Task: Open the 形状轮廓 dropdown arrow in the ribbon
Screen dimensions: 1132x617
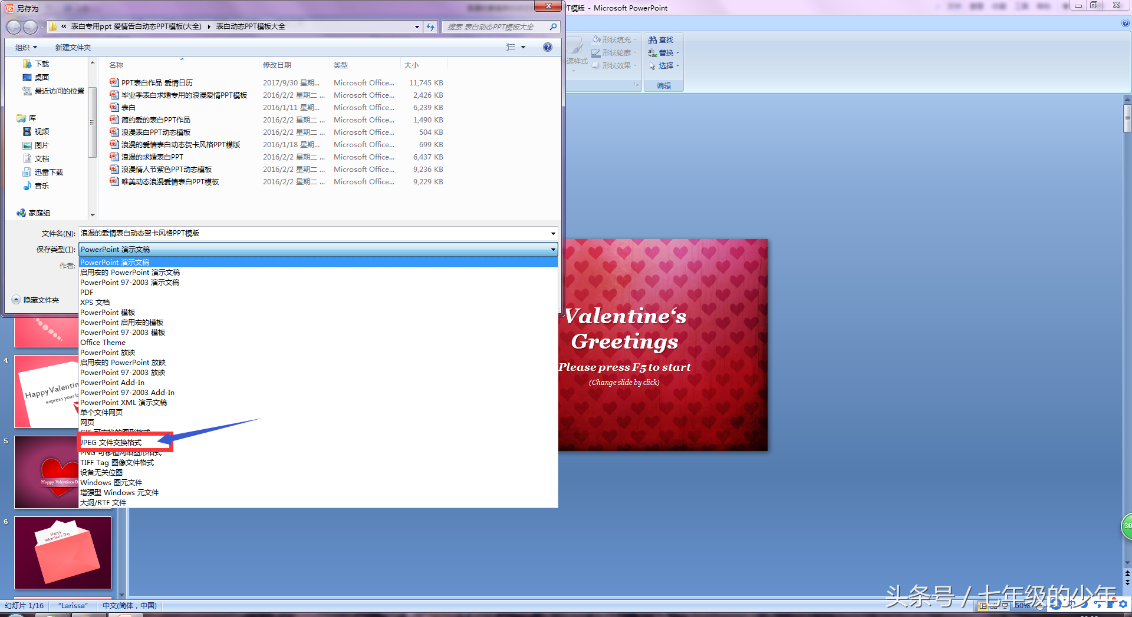Action: pos(635,53)
